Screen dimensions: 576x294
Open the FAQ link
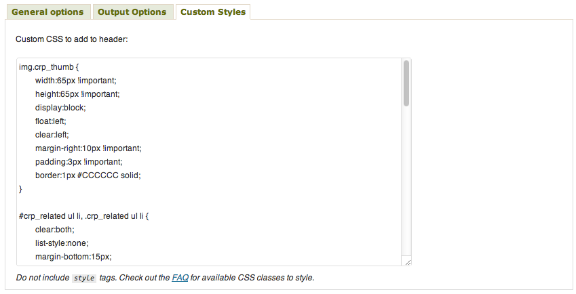click(180, 278)
